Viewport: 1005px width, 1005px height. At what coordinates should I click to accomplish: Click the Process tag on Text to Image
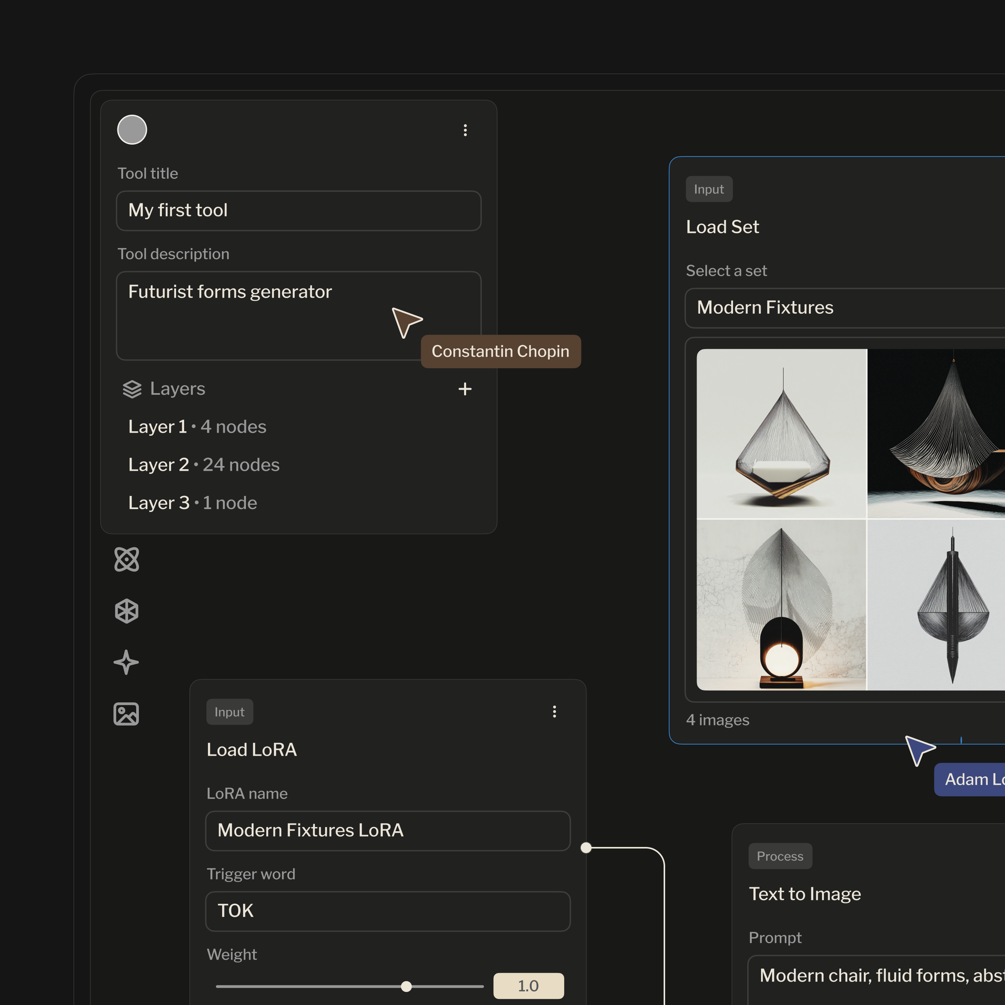780,856
